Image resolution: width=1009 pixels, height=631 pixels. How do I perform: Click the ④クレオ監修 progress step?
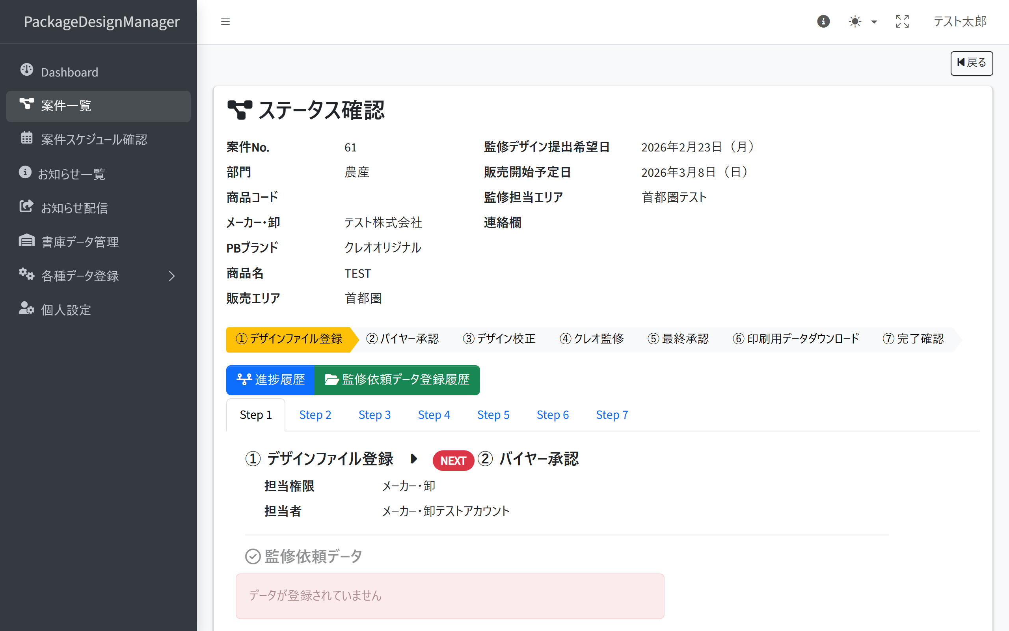click(x=591, y=339)
